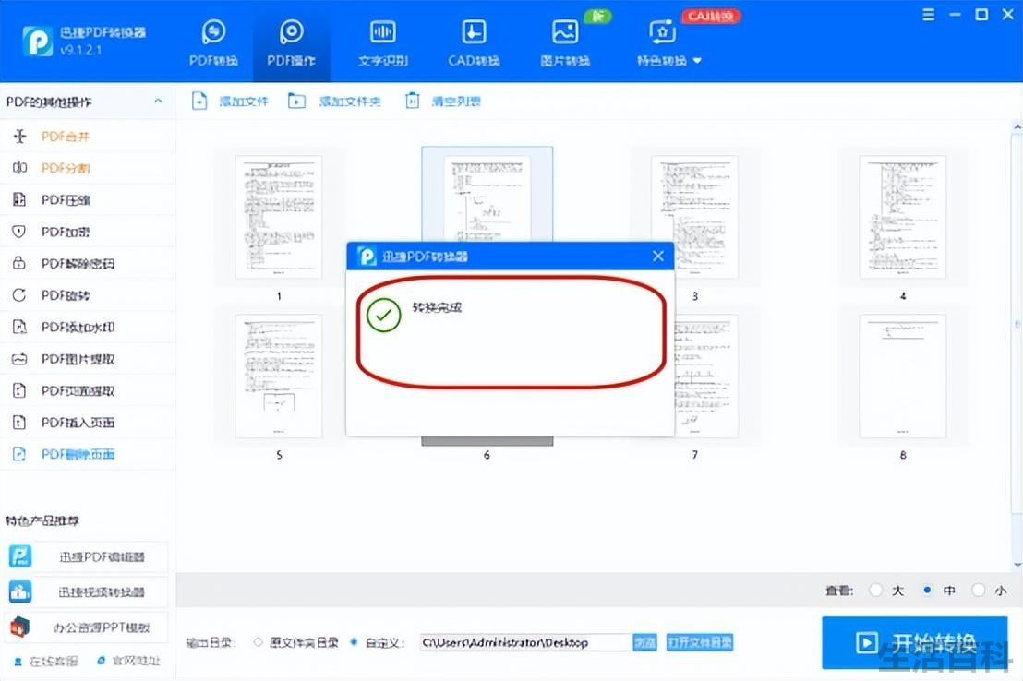Click the 迅捷PDF转换器 logo at top left
Image resolution: width=1023 pixels, height=681 pixels.
37,42
